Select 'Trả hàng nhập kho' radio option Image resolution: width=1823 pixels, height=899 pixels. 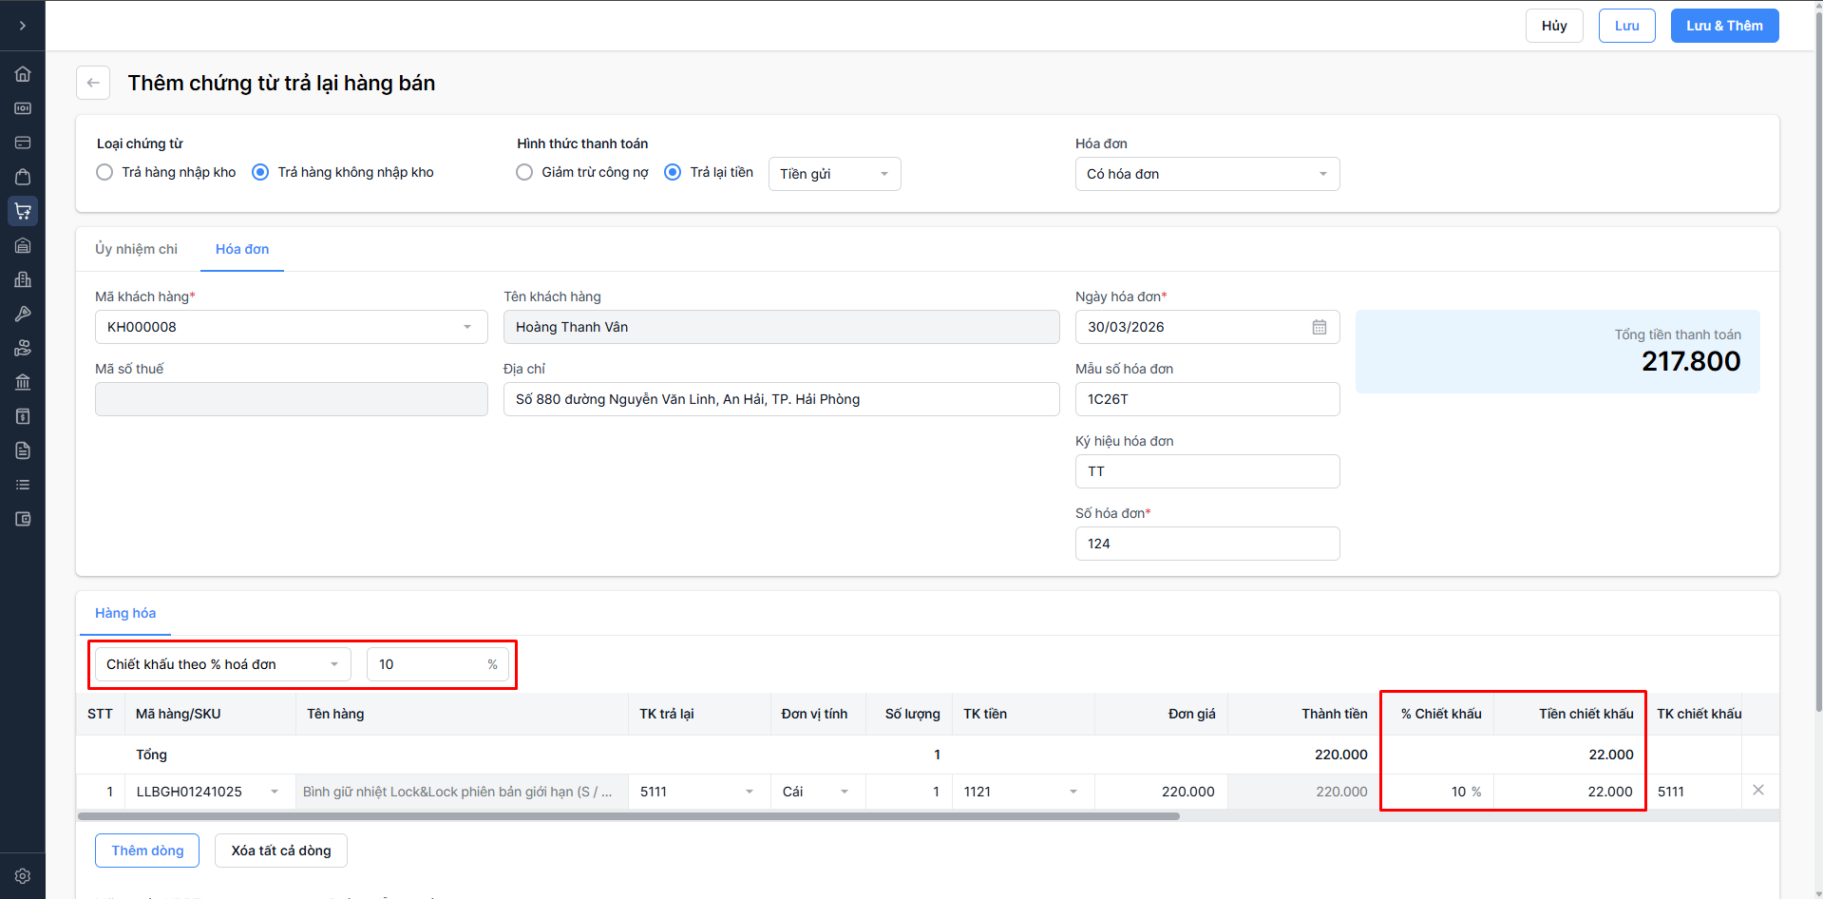tap(105, 172)
